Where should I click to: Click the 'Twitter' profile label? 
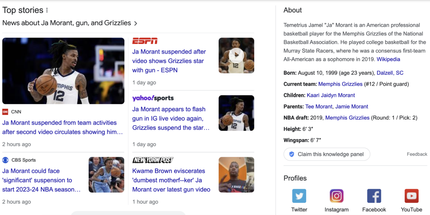[x=299, y=210]
